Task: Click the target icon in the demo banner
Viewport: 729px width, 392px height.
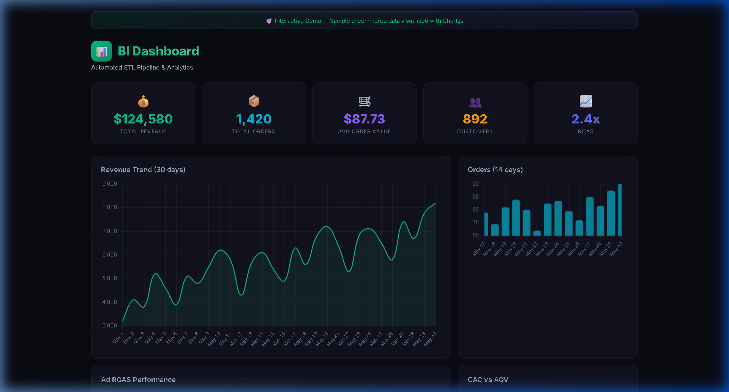Action: pyautogui.click(x=269, y=21)
